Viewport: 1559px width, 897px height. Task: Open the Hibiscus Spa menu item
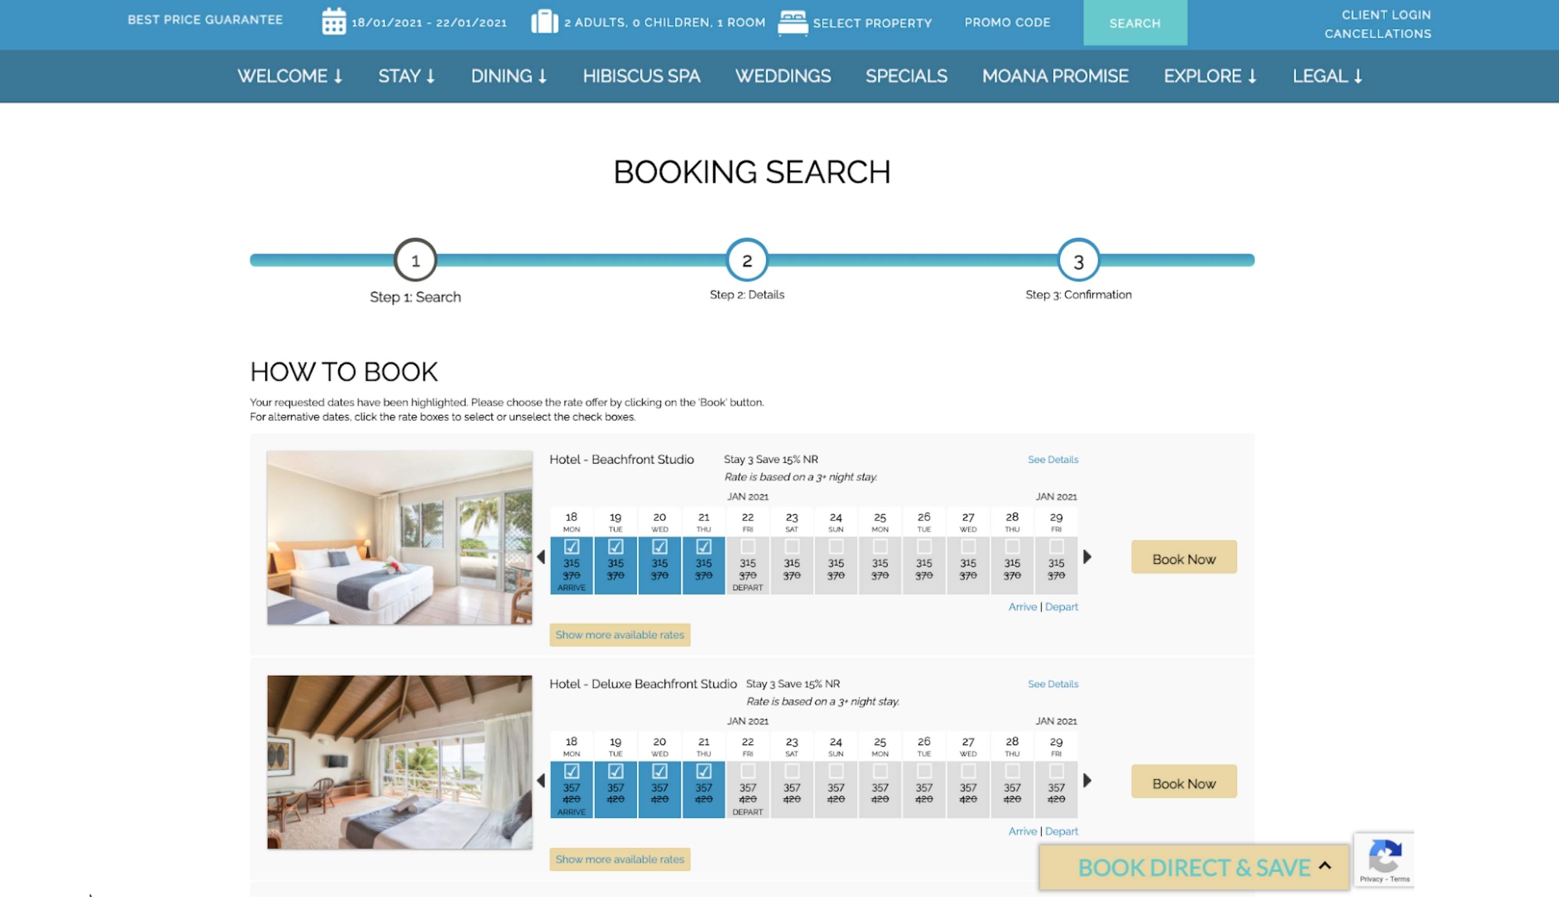point(641,76)
